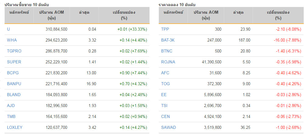Open the BTNC stock page

(167, 51)
